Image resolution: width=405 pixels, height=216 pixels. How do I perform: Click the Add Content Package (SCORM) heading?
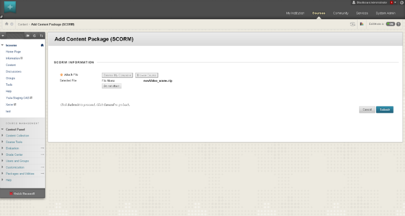(94, 39)
